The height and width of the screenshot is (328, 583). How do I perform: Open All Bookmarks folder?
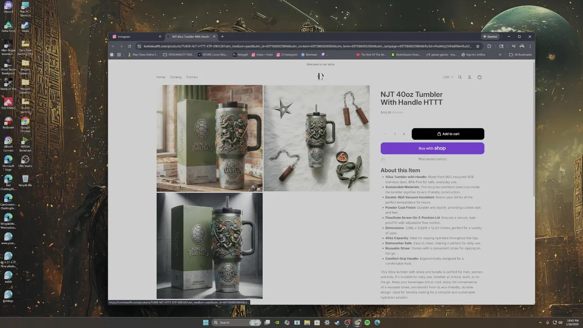pyautogui.click(x=520, y=55)
